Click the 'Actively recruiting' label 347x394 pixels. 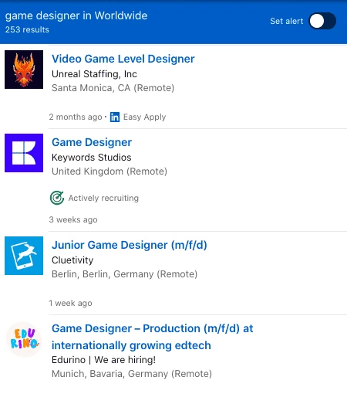coord(103,198)
